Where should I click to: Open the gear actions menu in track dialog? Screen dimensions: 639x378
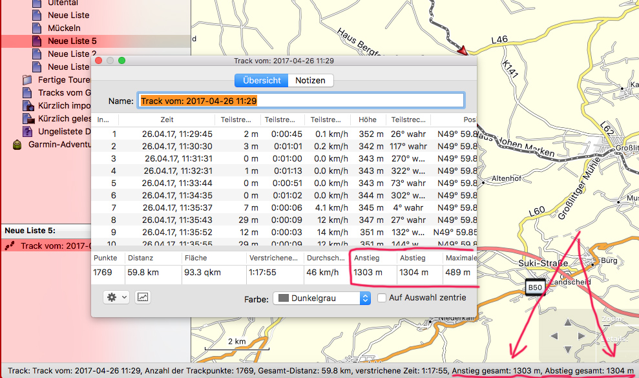coord(116,297)
